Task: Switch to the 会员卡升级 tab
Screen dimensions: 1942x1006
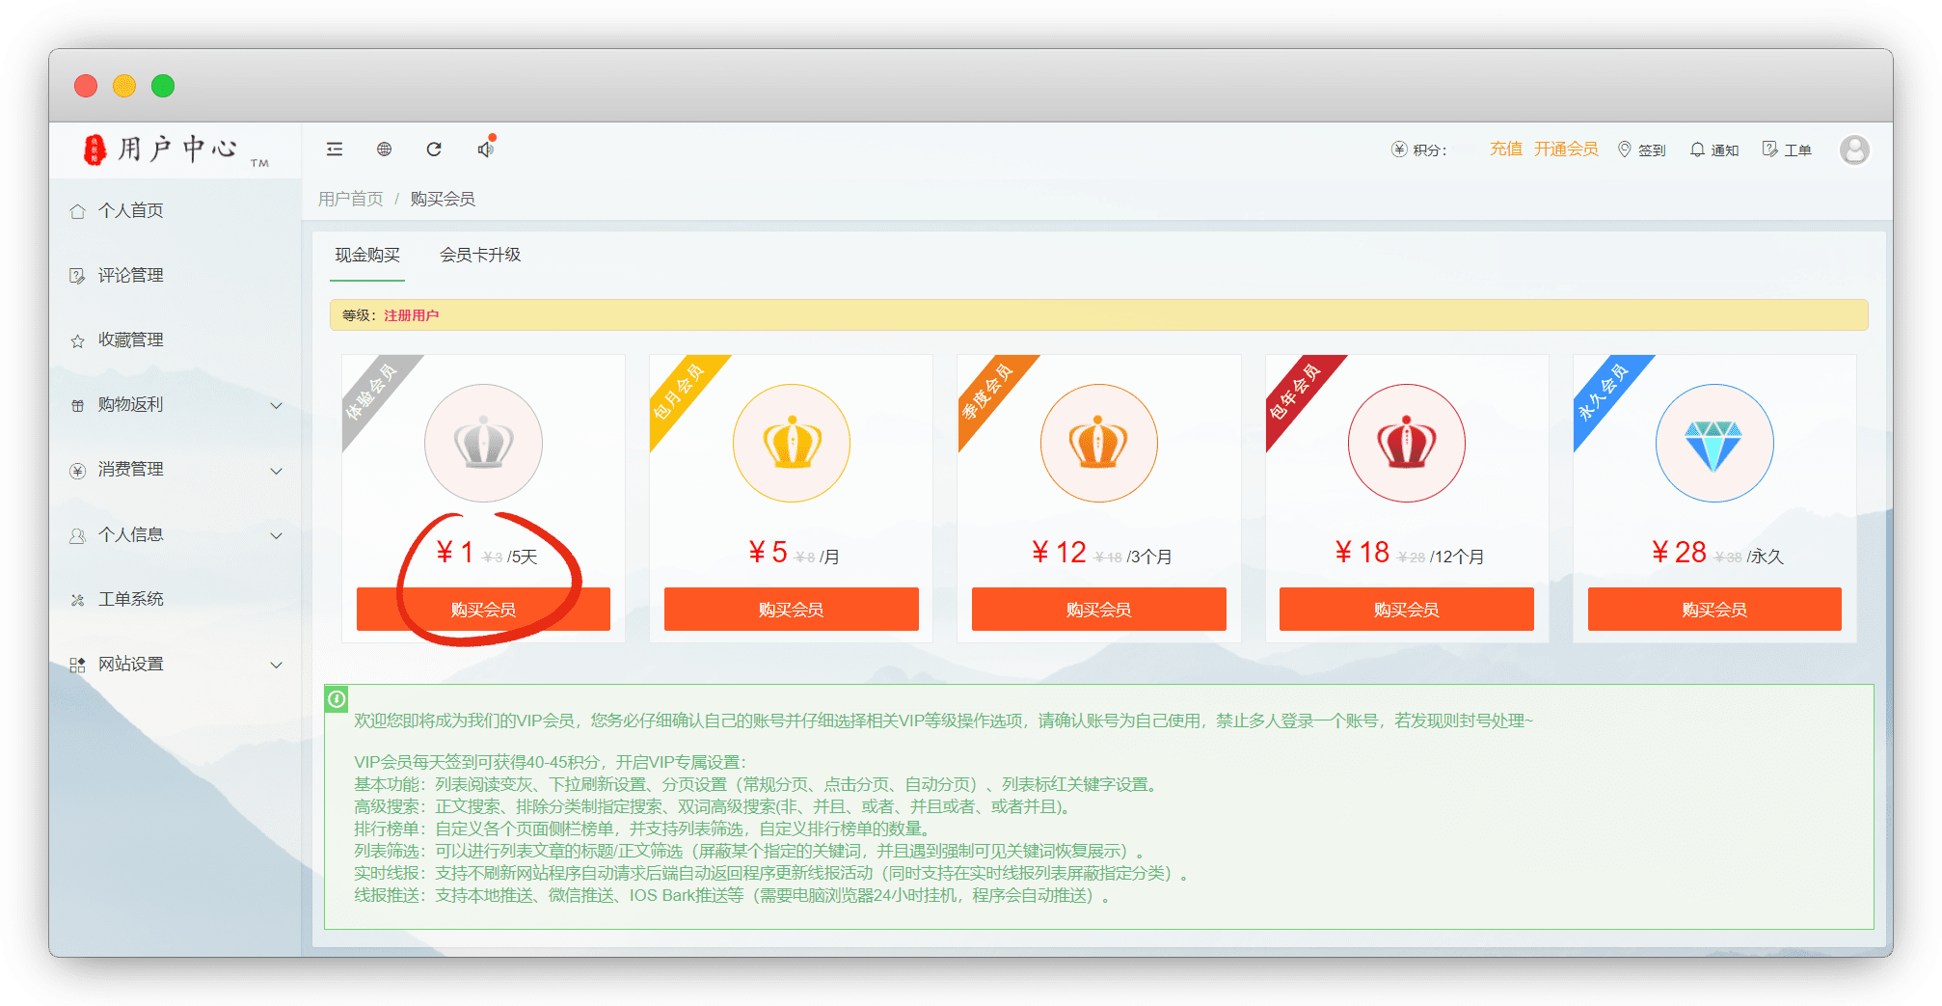Action: 480,256
